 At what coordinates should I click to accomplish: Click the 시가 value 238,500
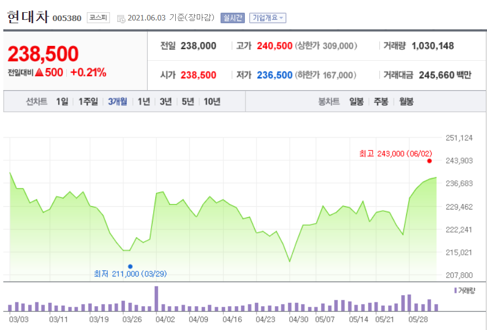point(198,75)
